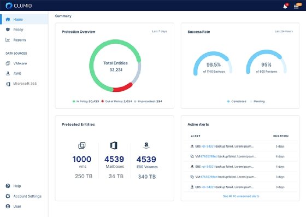
Task: Open volume link in 3 days EBS alert
Action: (x=208, y=187)
